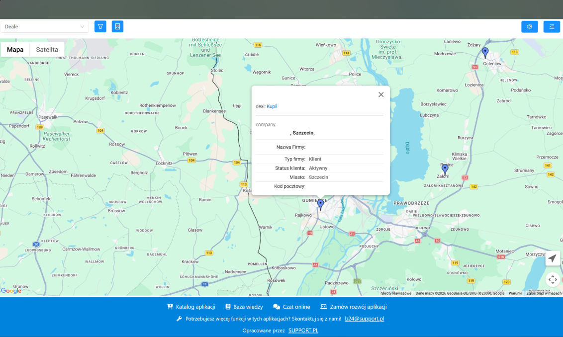Image resolution: width=563 pixels, height=337 pixels.
Task: Click the map pin near Goleniów
Action: (485, 52)
